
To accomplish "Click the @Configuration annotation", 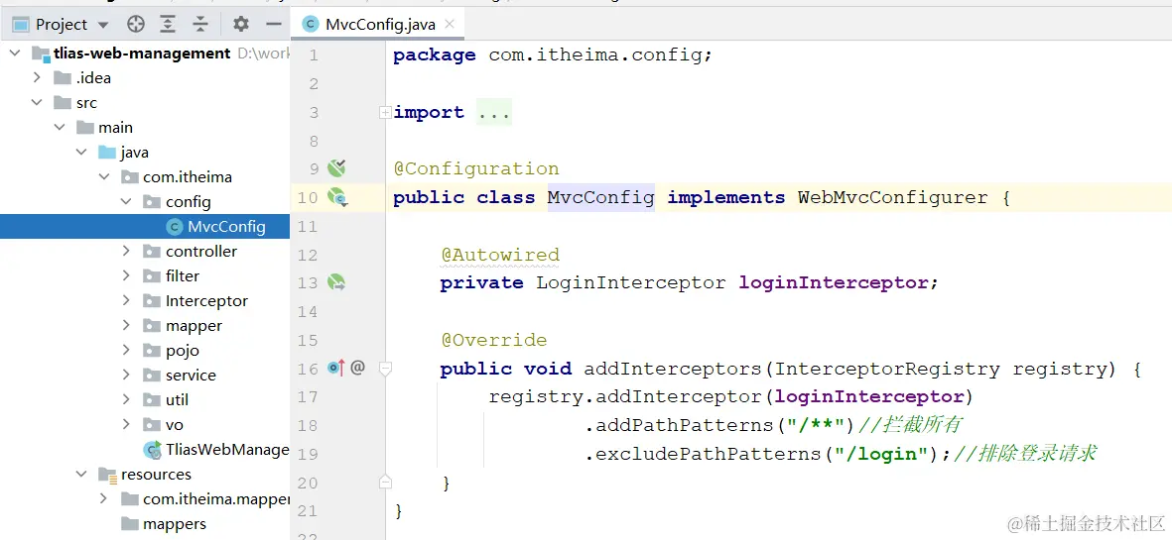I will click(x=476, y=168).
